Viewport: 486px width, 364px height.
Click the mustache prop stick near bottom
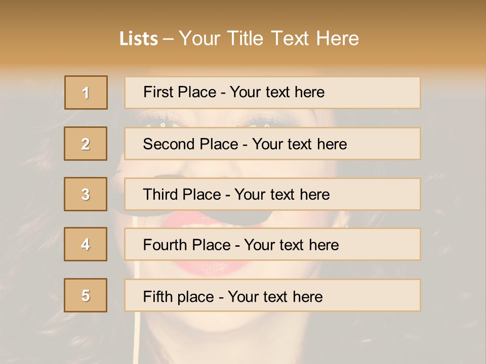[x=136, y=339]
